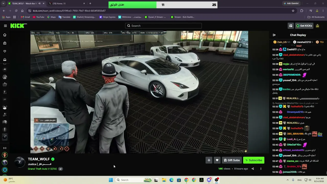Click the ar language tag

[61, 169]
